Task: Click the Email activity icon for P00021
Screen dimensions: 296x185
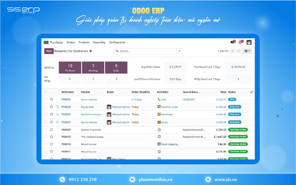Action: [159, 122]
